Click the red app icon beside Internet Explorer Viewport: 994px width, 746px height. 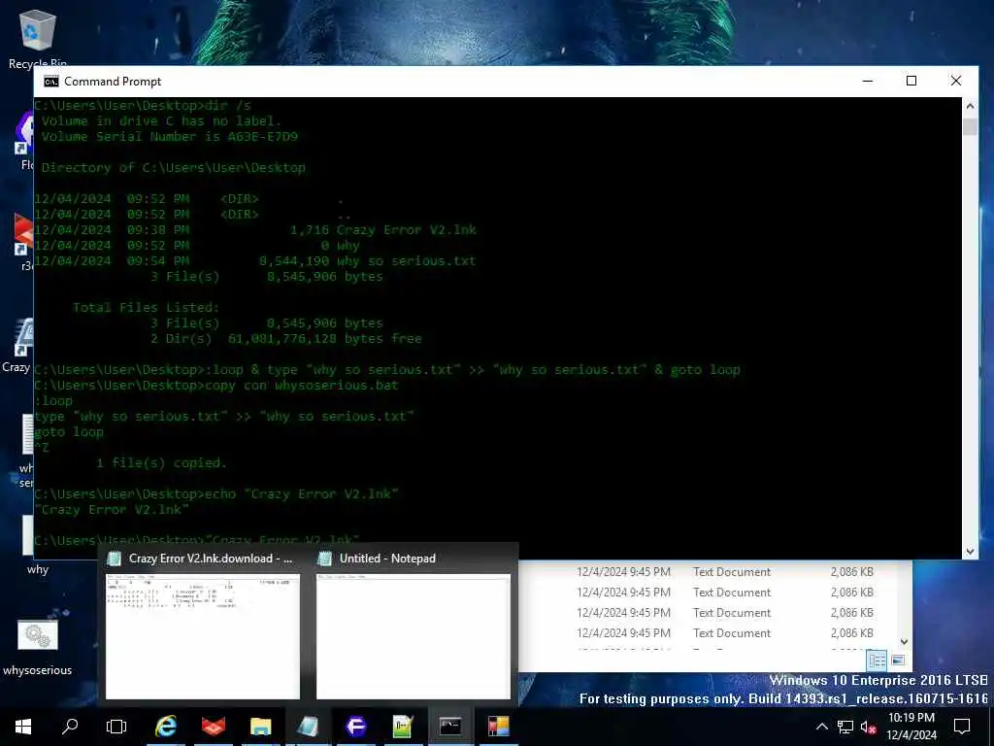[x=213, y=727]
